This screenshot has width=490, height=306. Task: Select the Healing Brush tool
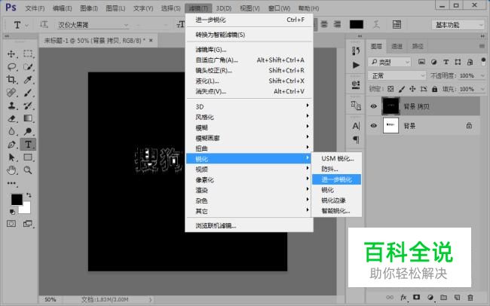[11, 93]
